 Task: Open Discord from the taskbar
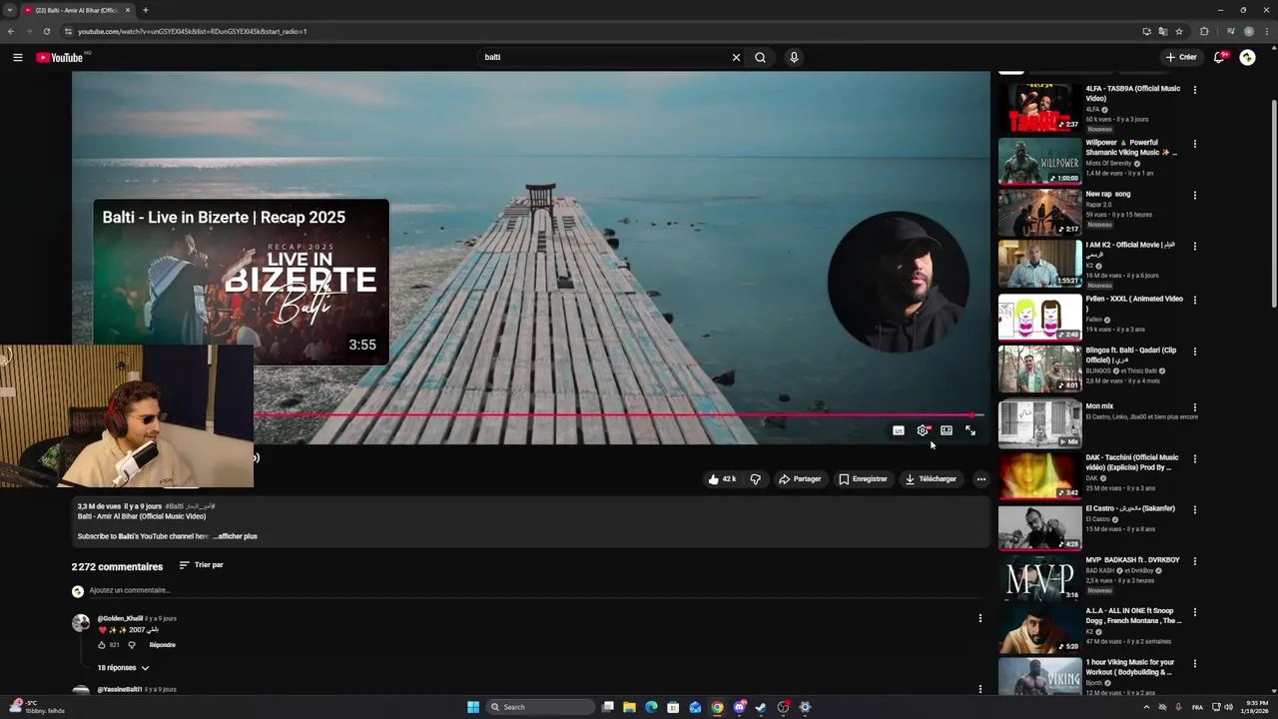tap(739, 707)
